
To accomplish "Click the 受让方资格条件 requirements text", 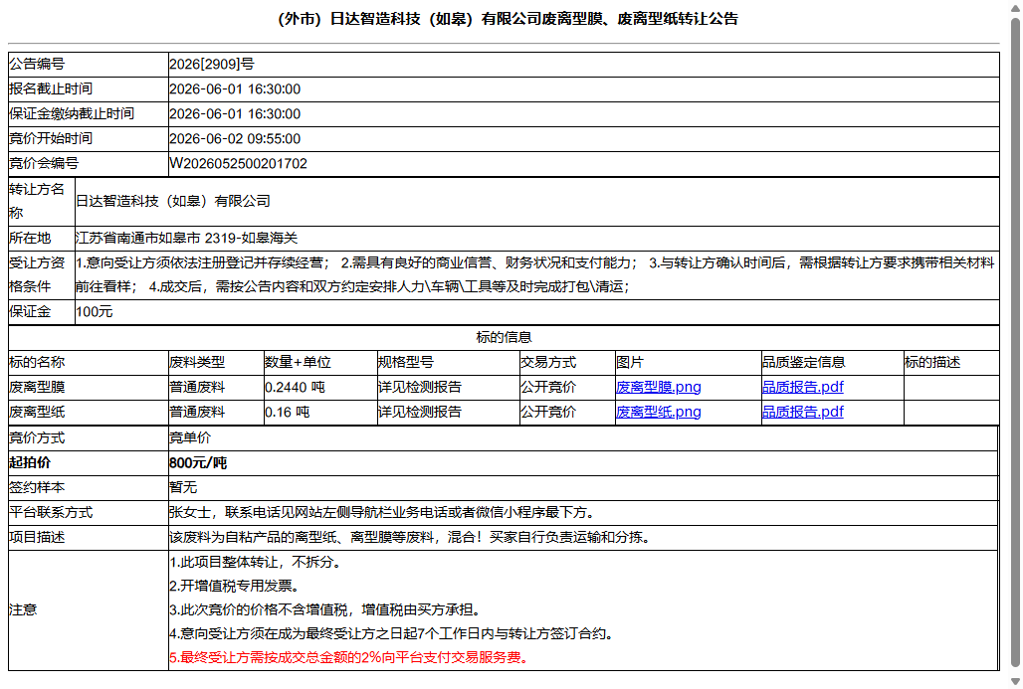I will tap(536, 274).
